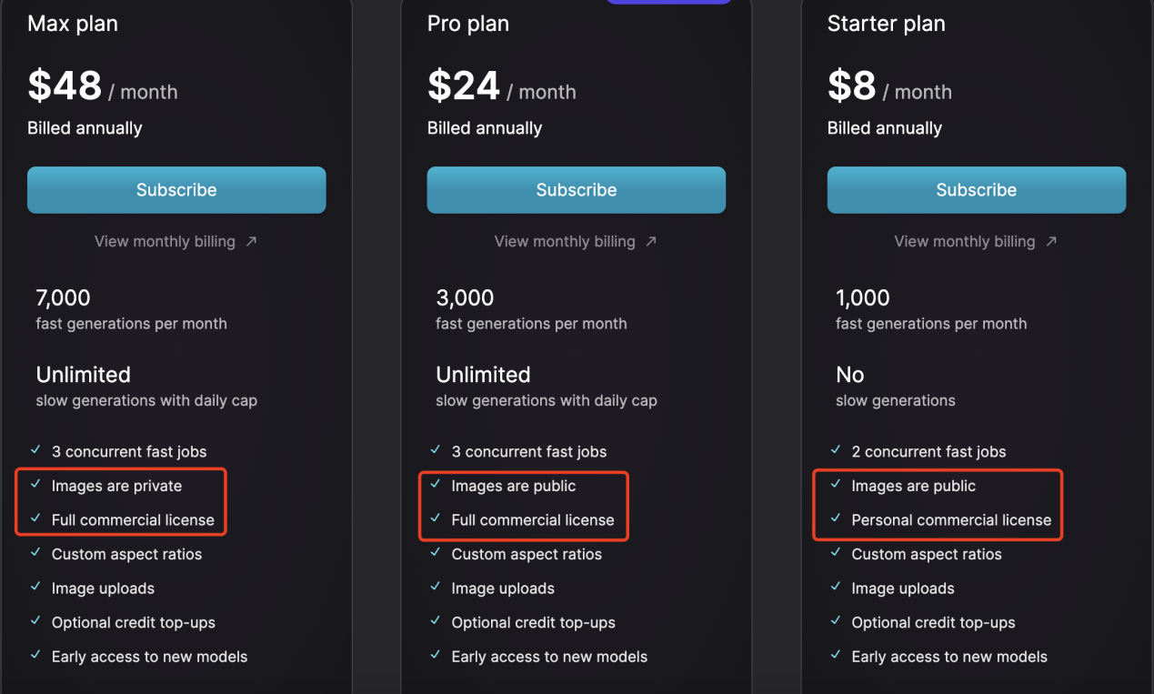This screenshot has width=1154, height=694.
Task: Click checkmark beside Max 'Optional credit top-ups'
Action: [35, 621]
